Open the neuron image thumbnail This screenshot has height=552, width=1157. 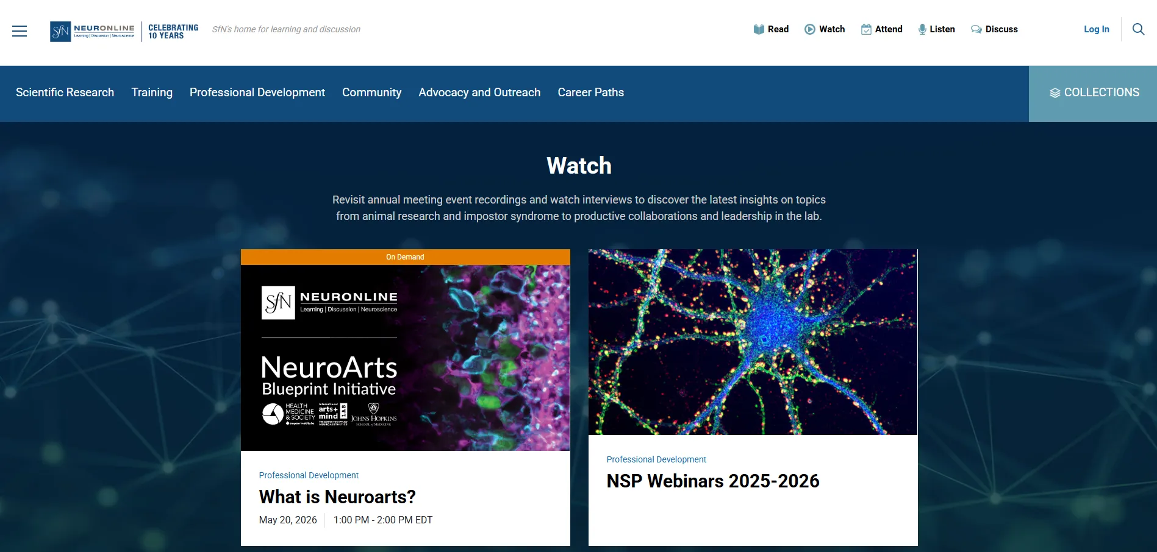(x=753, y=342)
